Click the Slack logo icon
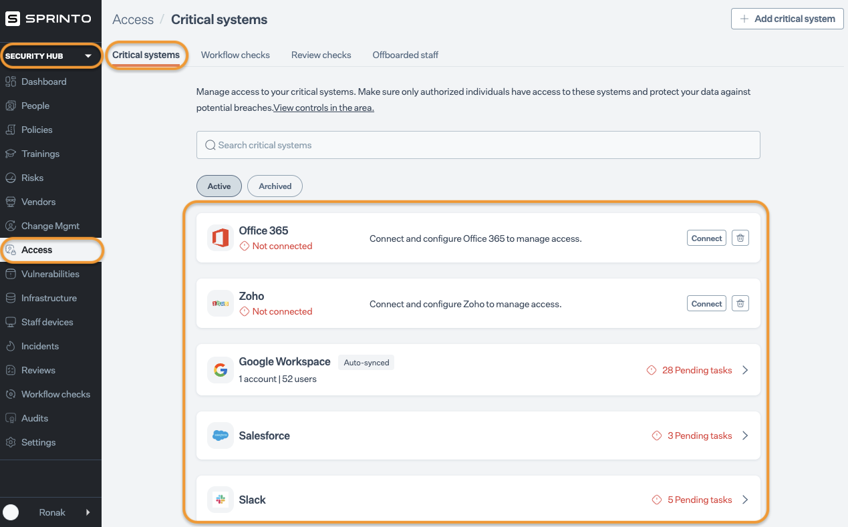The image size is (848, 527). 220,500
